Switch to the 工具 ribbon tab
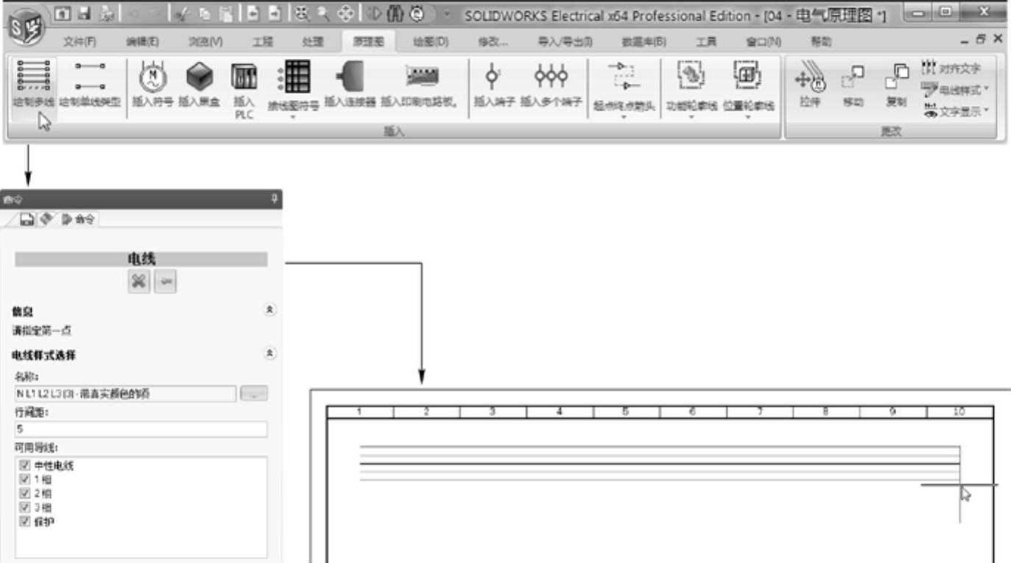Image resolution: width=1011 pixels, height=563 pixels. point(705,41)
